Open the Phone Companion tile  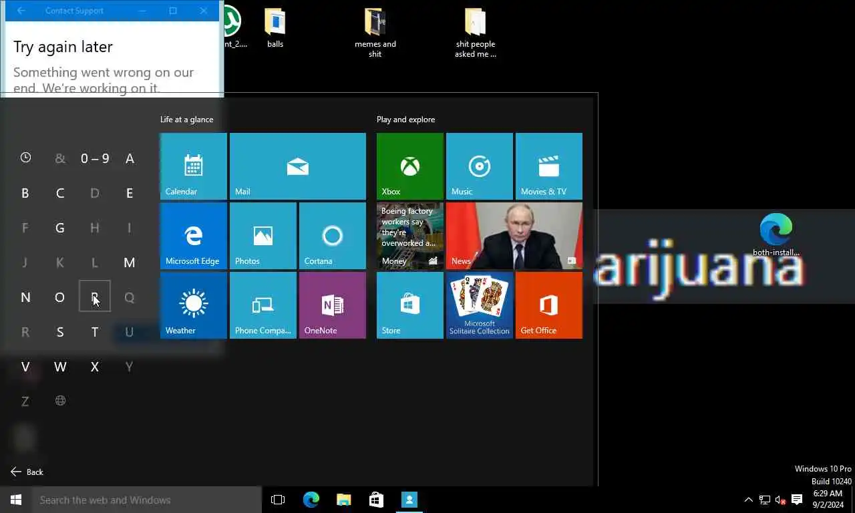(x=263, y=305)
